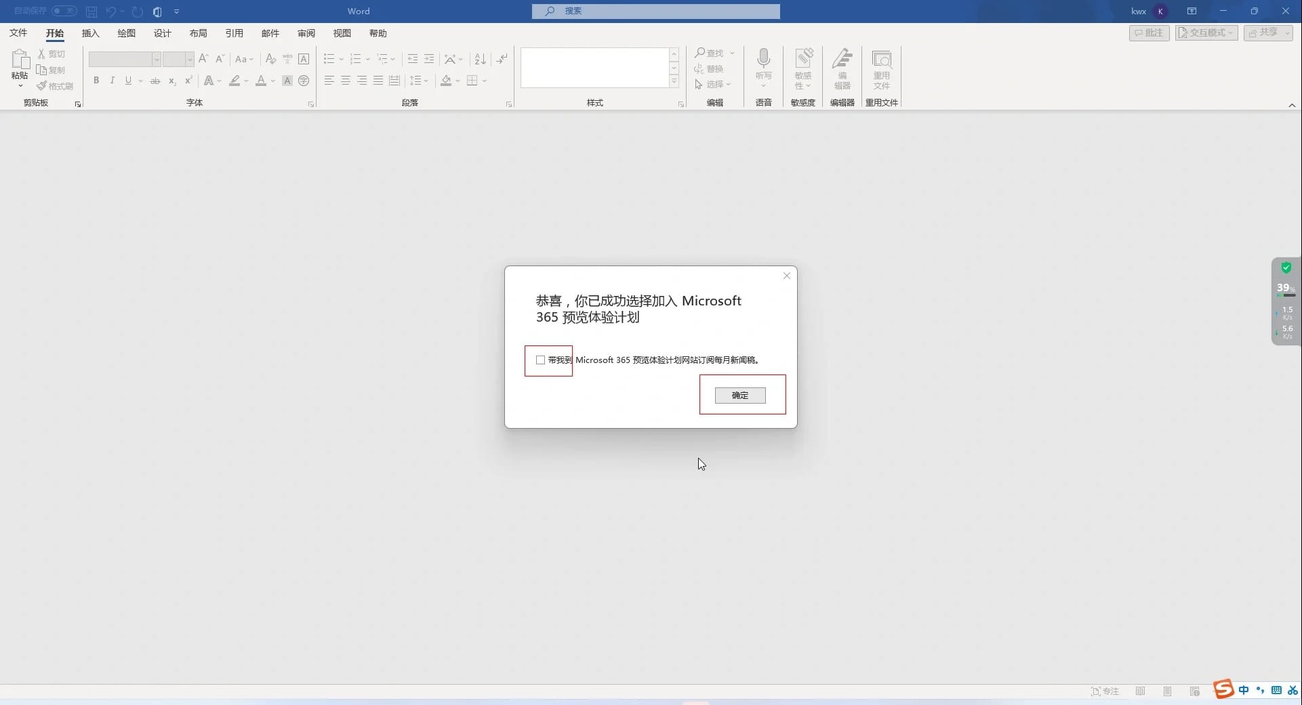Close the Microsoft 365 Insider dialog

coord(787,276)
